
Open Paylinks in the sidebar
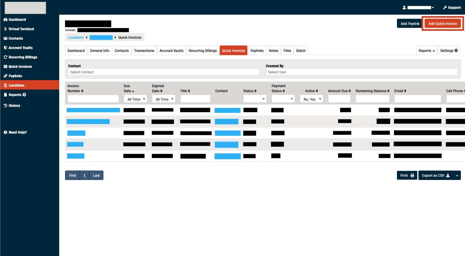[x=13, y=76]
